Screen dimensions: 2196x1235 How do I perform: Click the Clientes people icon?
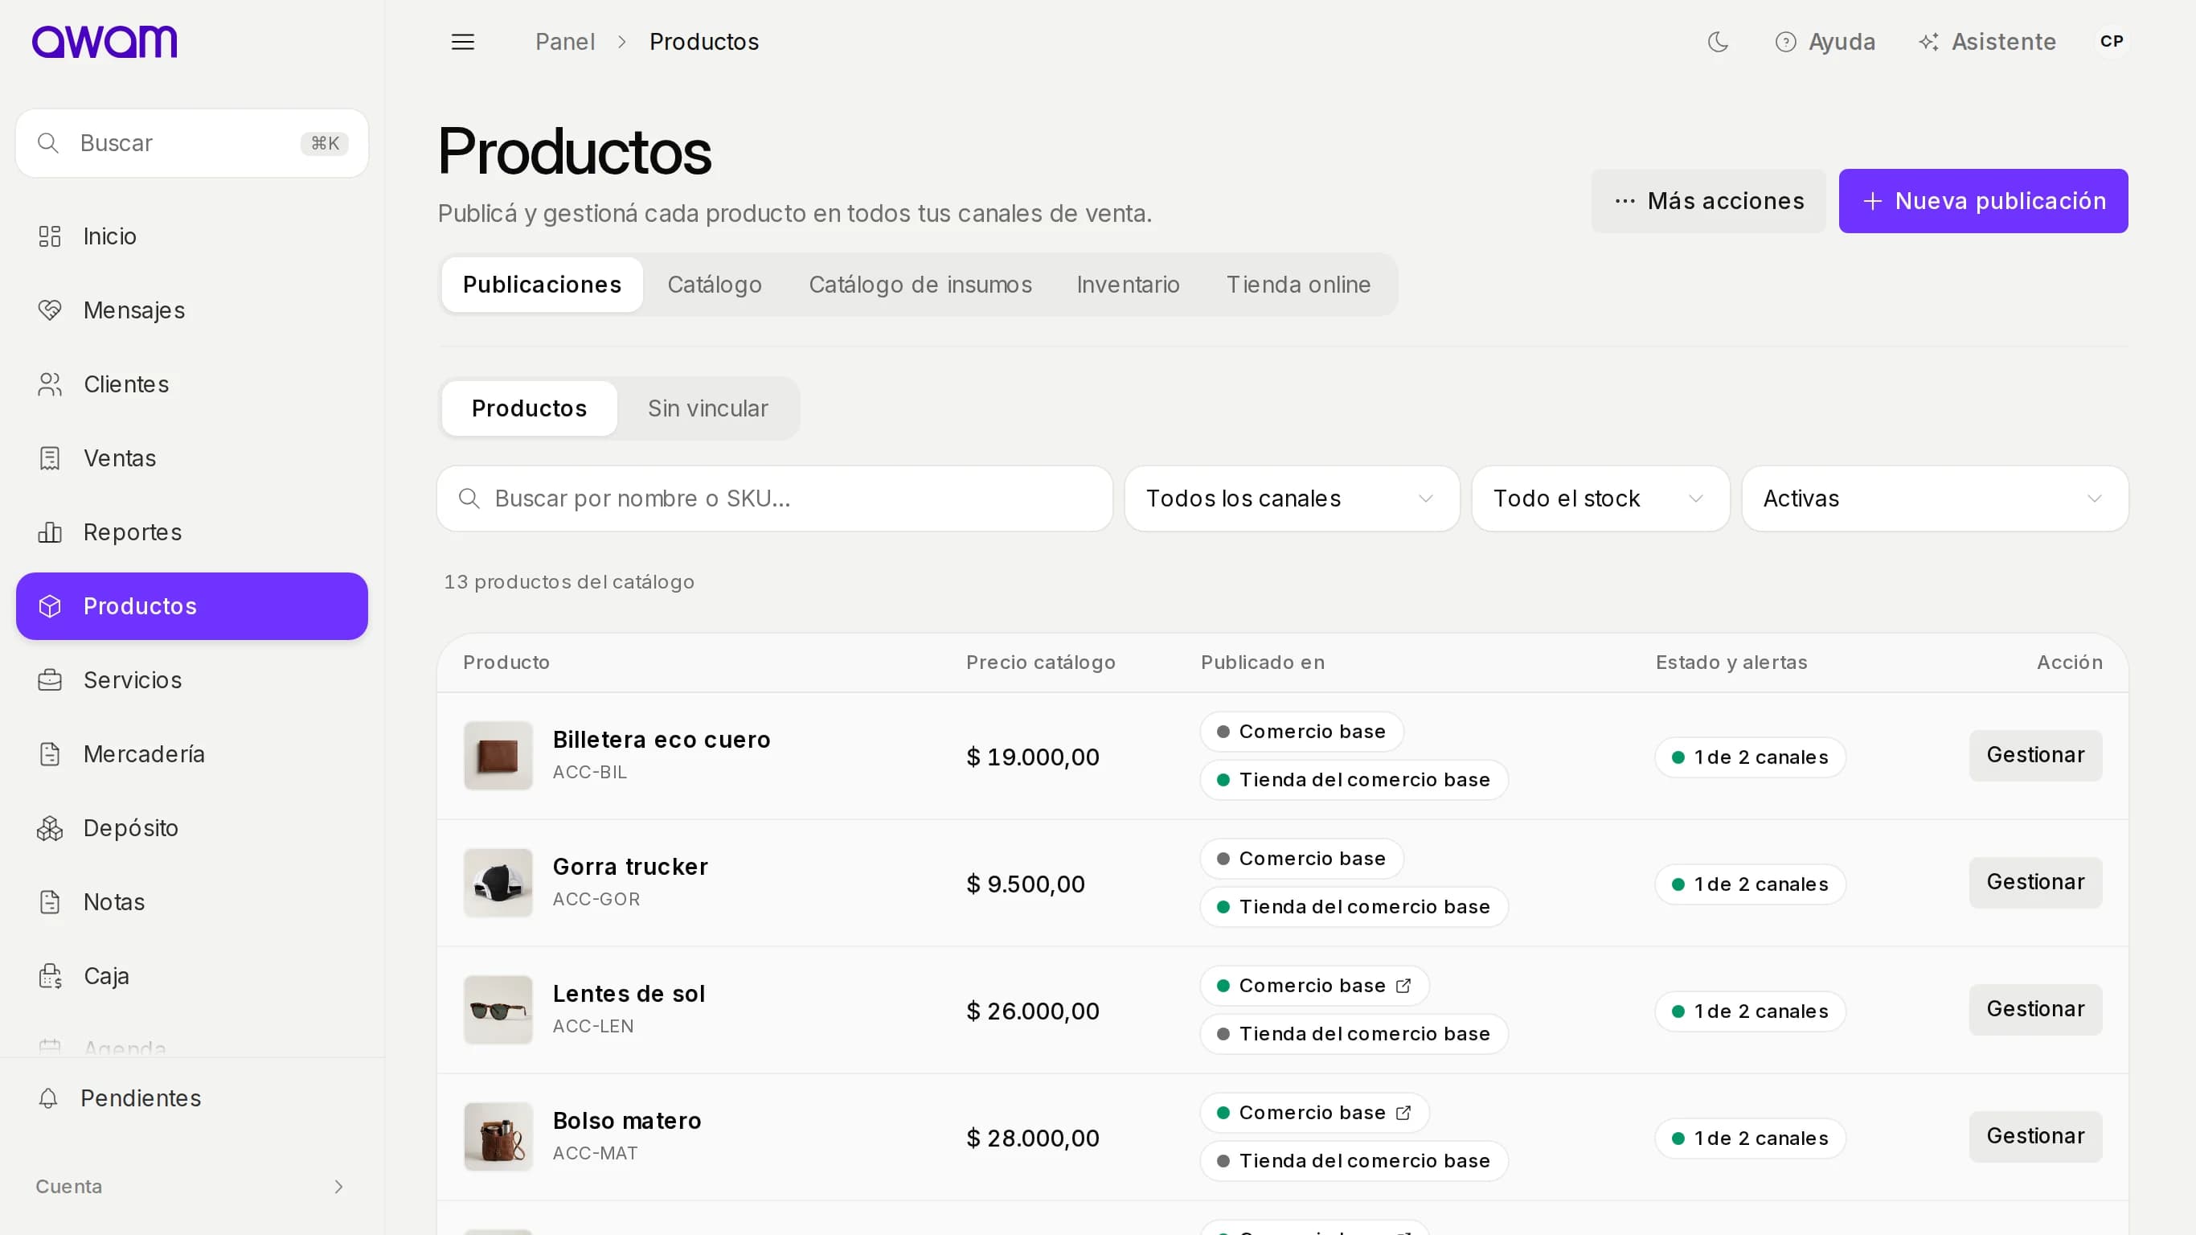click(x=50, y=384)
